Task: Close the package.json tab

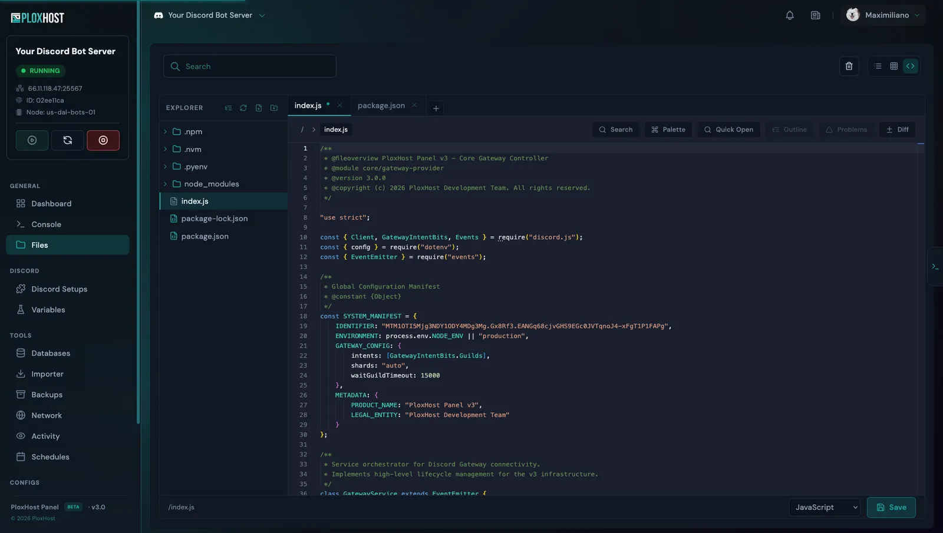Action: click(414, 105)
